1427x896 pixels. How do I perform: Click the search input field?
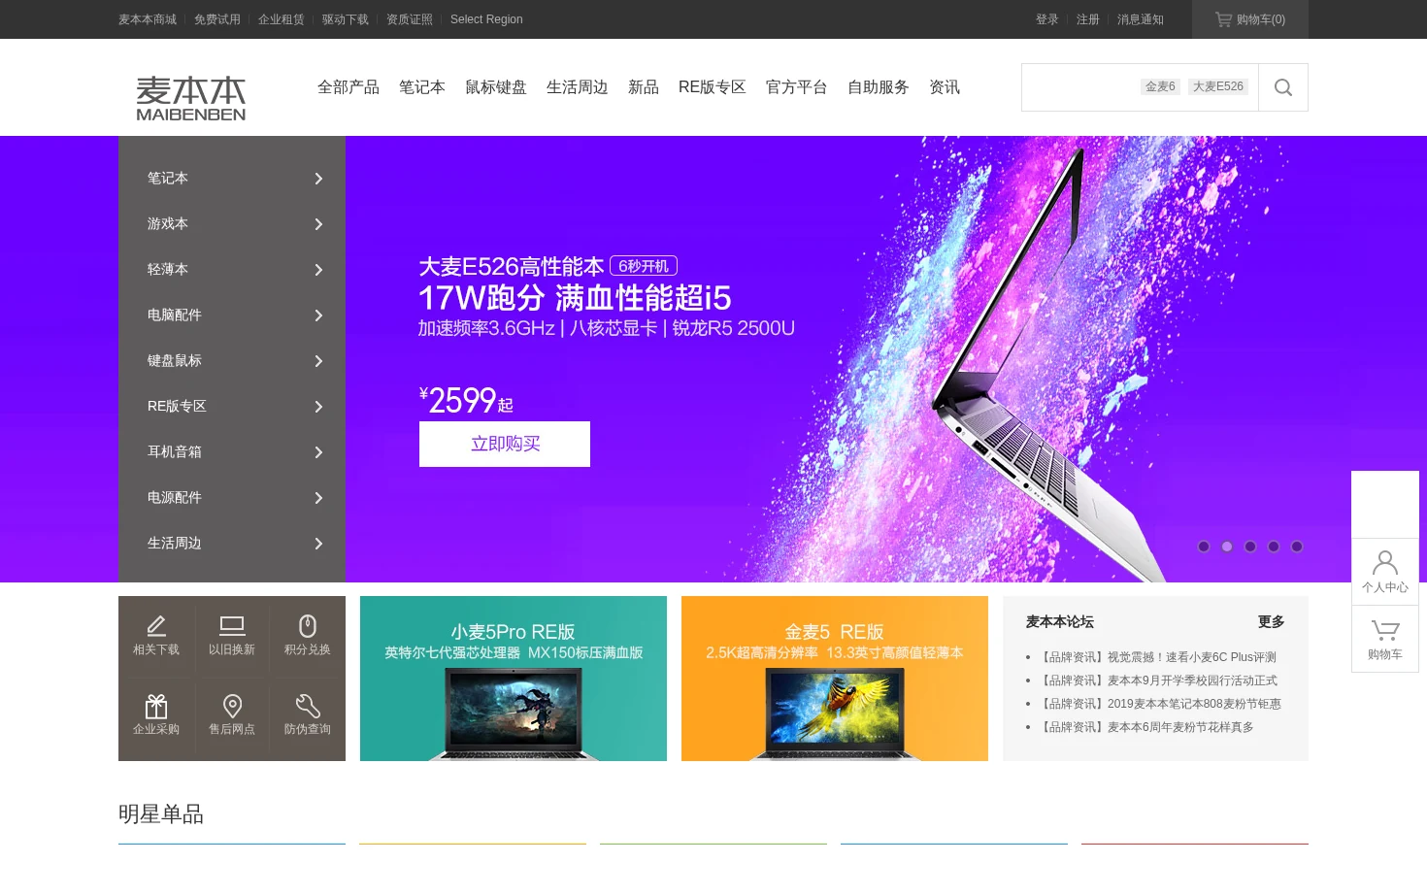click(x=1140, y=87)
